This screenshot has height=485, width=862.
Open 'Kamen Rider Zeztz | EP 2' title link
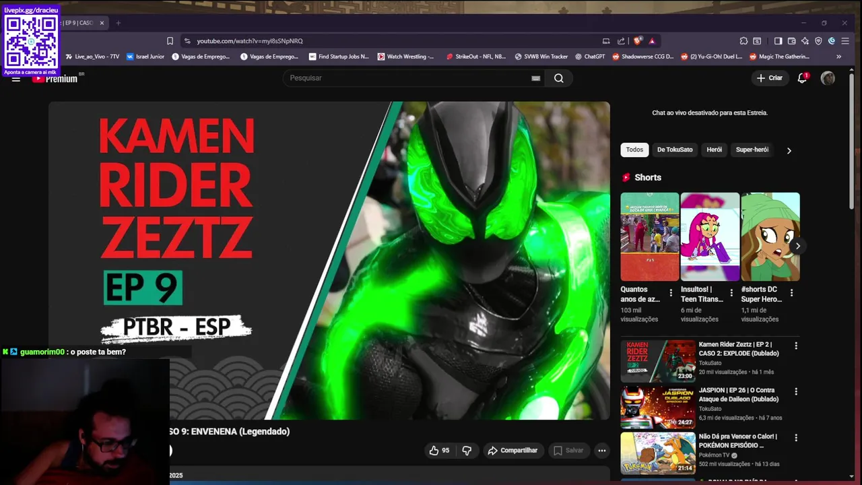tap(739, 349)
